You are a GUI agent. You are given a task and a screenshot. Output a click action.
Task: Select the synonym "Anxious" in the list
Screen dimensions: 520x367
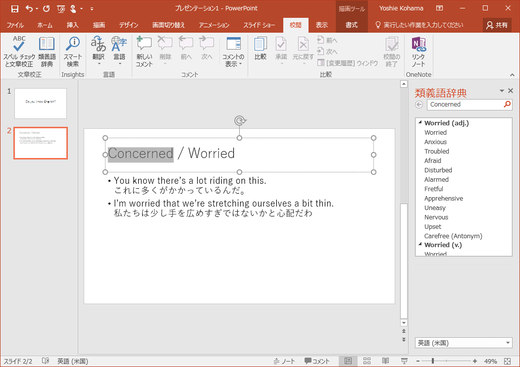pos(435,142)
